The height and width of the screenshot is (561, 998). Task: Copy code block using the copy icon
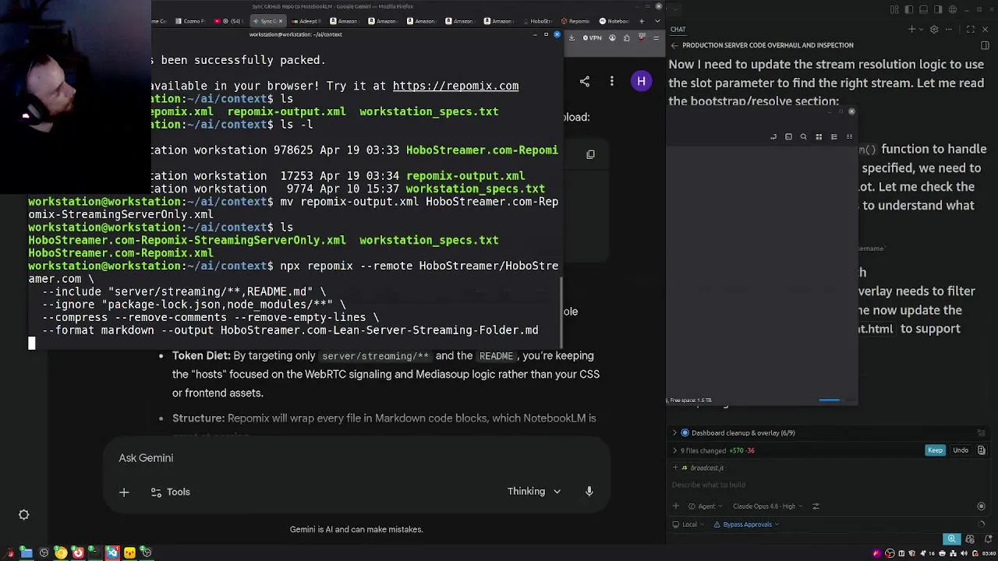(x=590, y=154)
